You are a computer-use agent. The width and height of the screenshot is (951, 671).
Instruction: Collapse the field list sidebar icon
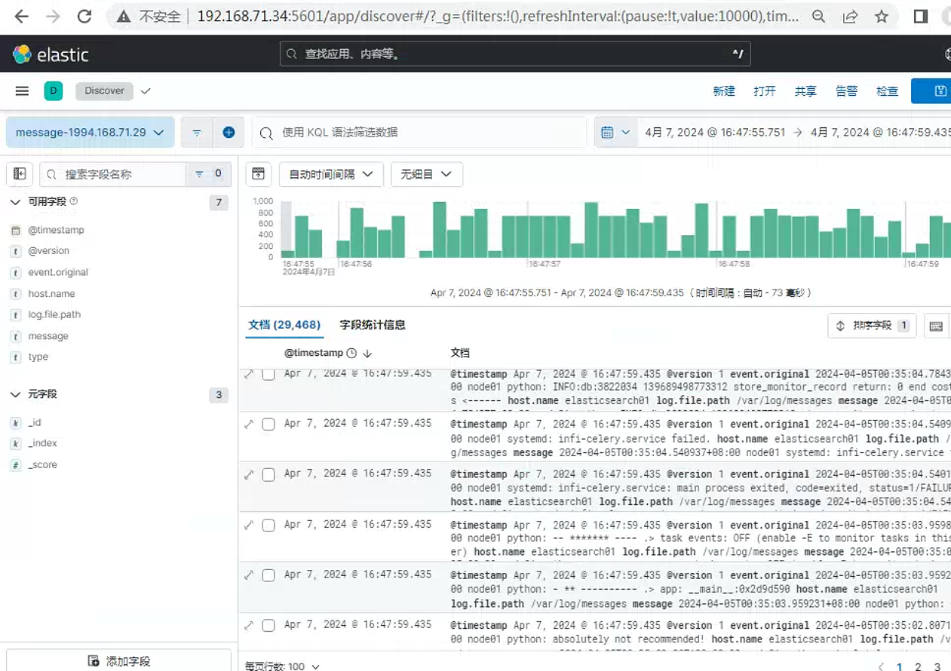pos(20,174)
